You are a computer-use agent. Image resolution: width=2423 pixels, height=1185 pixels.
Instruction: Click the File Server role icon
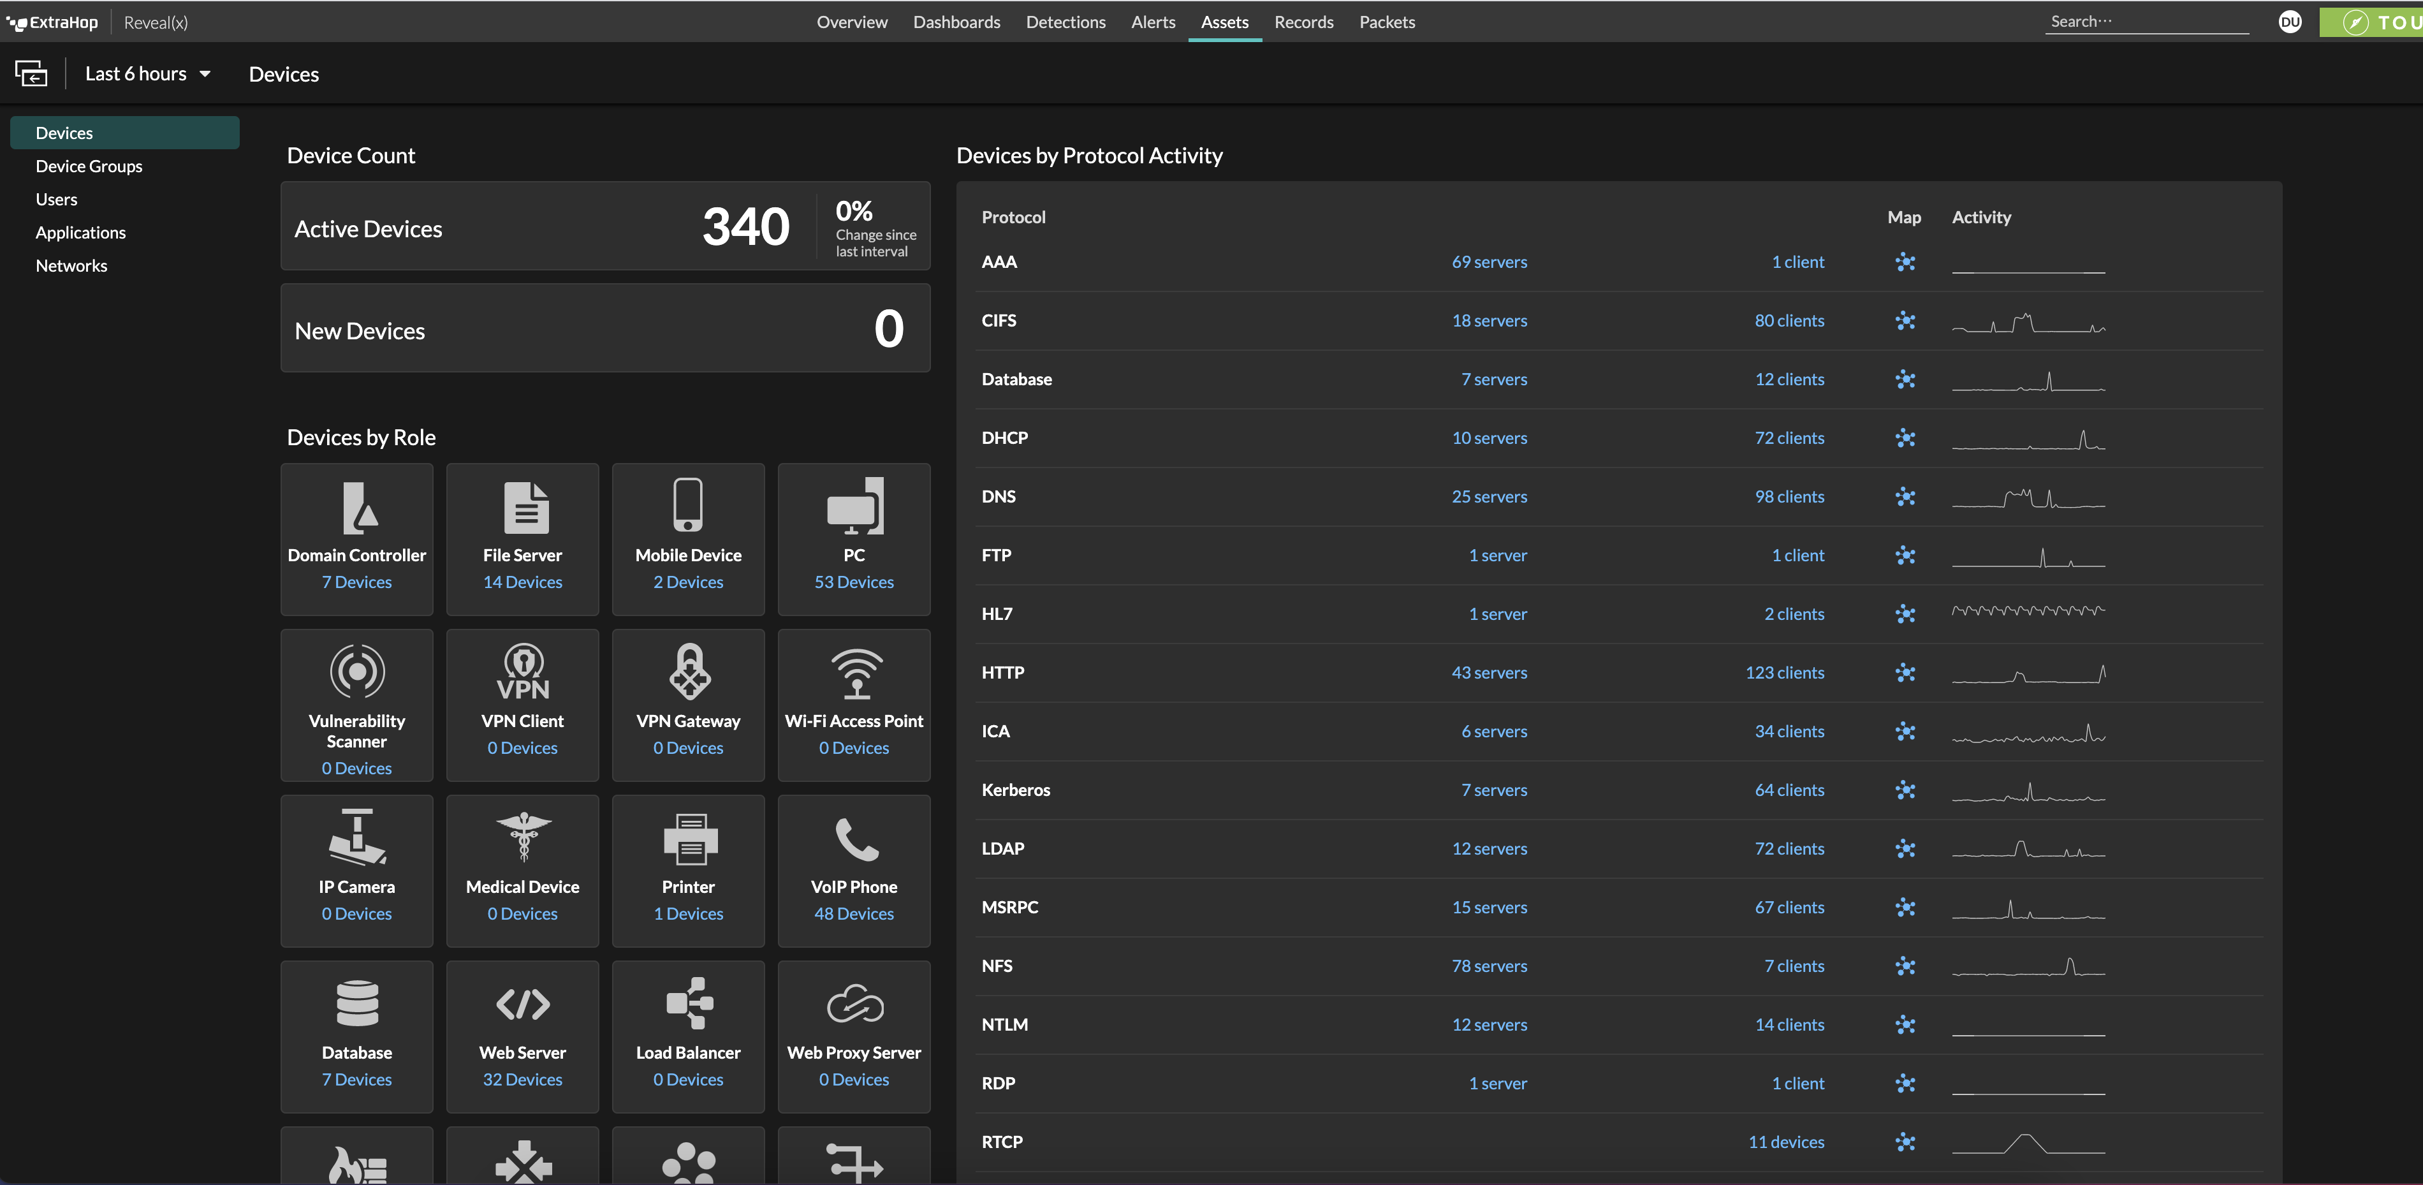coord(526,508)
